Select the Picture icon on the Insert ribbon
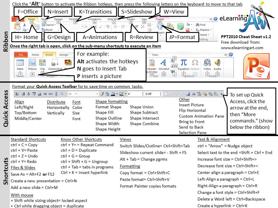 click(32, 62)
